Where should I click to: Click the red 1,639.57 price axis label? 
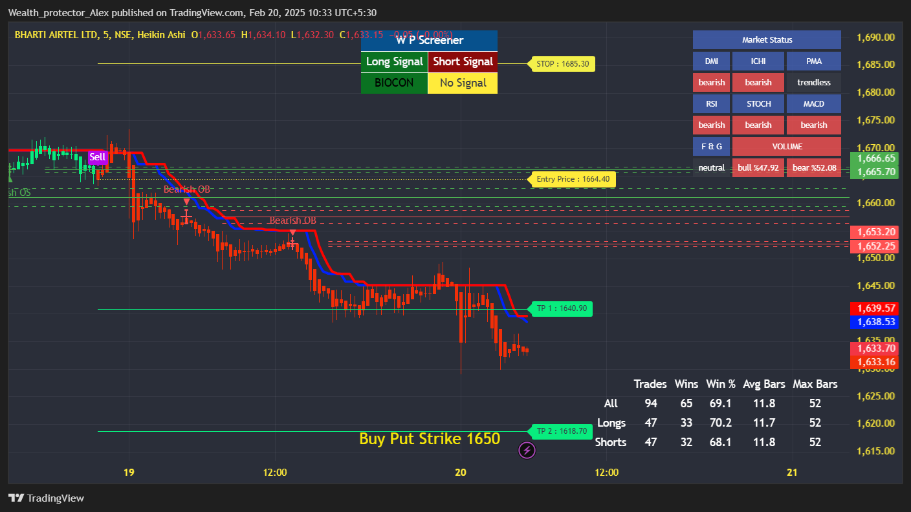(x=873, y=308)
